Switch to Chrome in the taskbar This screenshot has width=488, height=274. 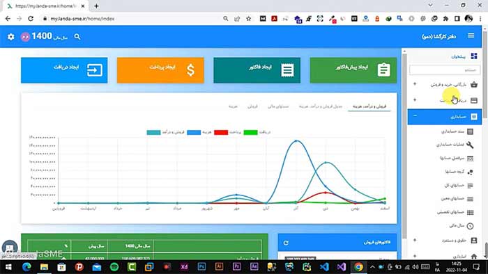pyautogui.click(x=358, y=267)
